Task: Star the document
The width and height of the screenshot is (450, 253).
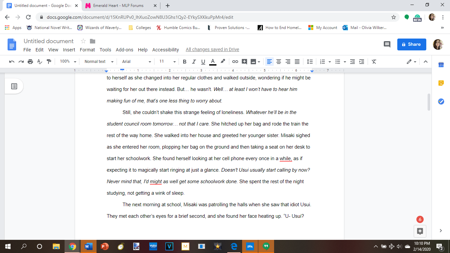Action: coord(83,41)
